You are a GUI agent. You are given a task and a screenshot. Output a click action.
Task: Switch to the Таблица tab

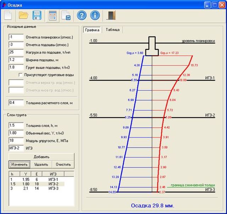tap(112, 30)
